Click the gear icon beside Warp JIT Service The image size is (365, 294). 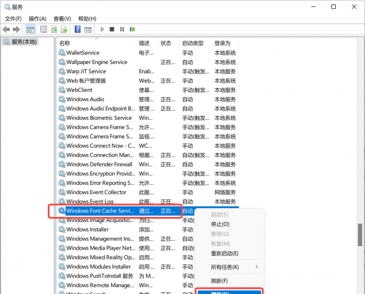click(x=62, y=71)
